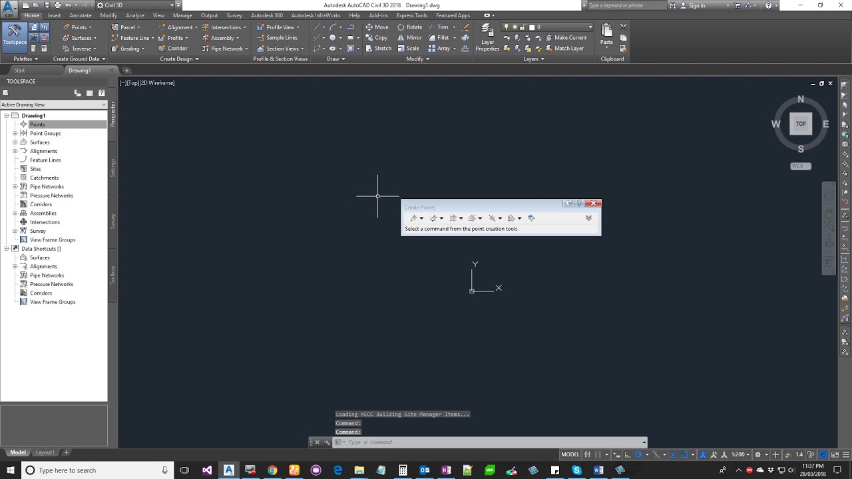The height and width of the screenshot is (479, 852).
Task: Switch to the Layout1 tab
Action: (45, 452)
